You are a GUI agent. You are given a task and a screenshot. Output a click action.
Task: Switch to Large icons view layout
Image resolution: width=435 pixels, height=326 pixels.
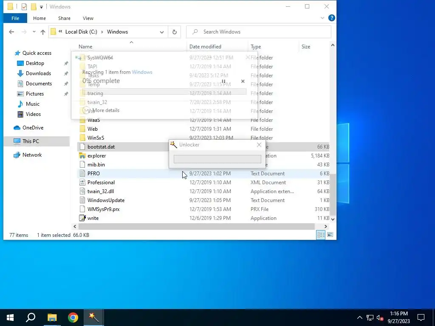tap(330, 235)
